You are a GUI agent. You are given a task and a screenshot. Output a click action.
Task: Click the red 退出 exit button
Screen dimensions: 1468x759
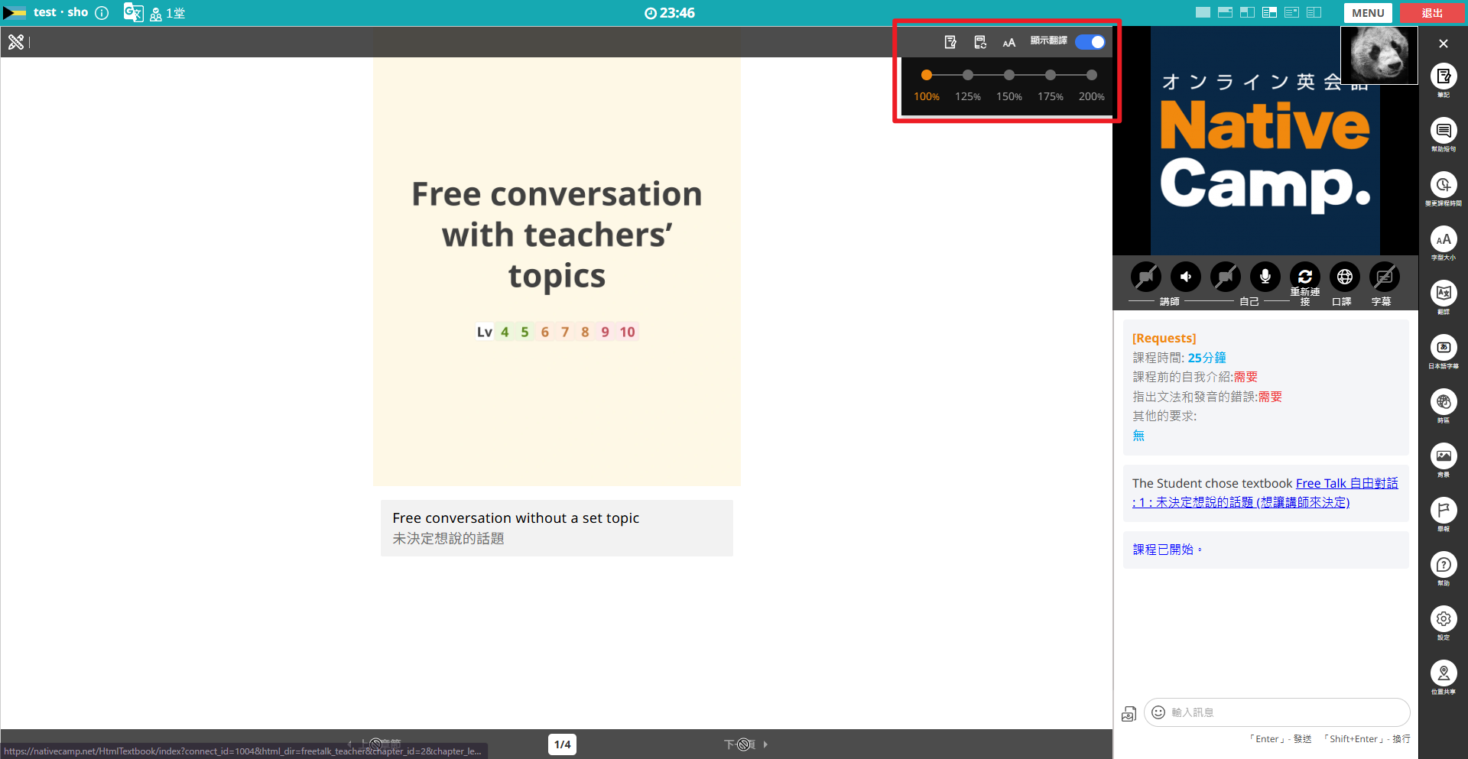coord(1432,13)
